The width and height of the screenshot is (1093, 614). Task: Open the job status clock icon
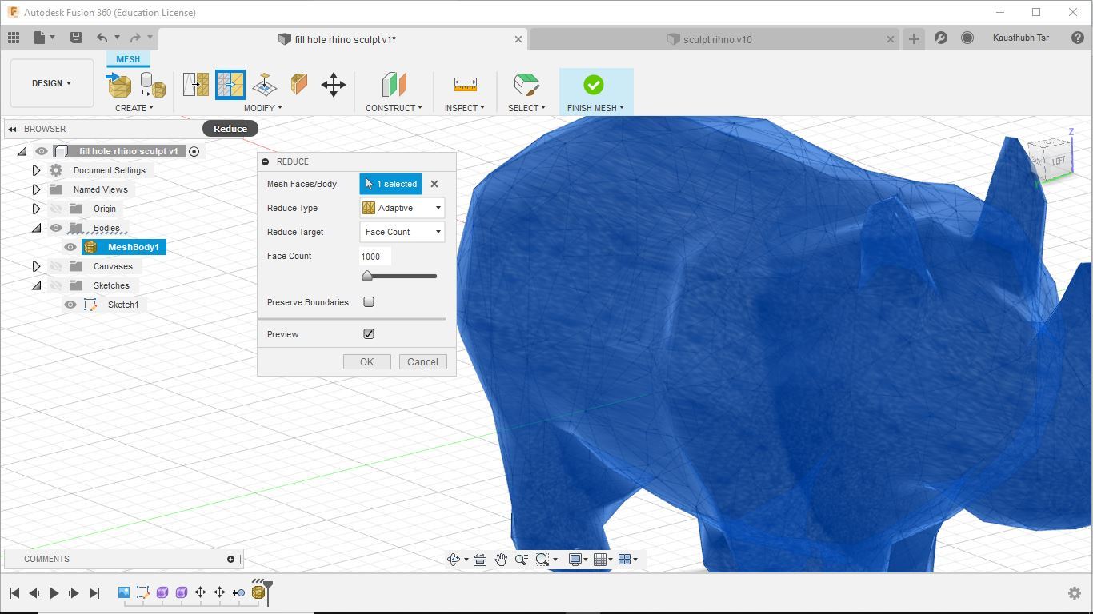[x=967, y=38]
